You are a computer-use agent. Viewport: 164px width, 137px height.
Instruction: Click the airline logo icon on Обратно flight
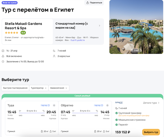tap(107, 105)
